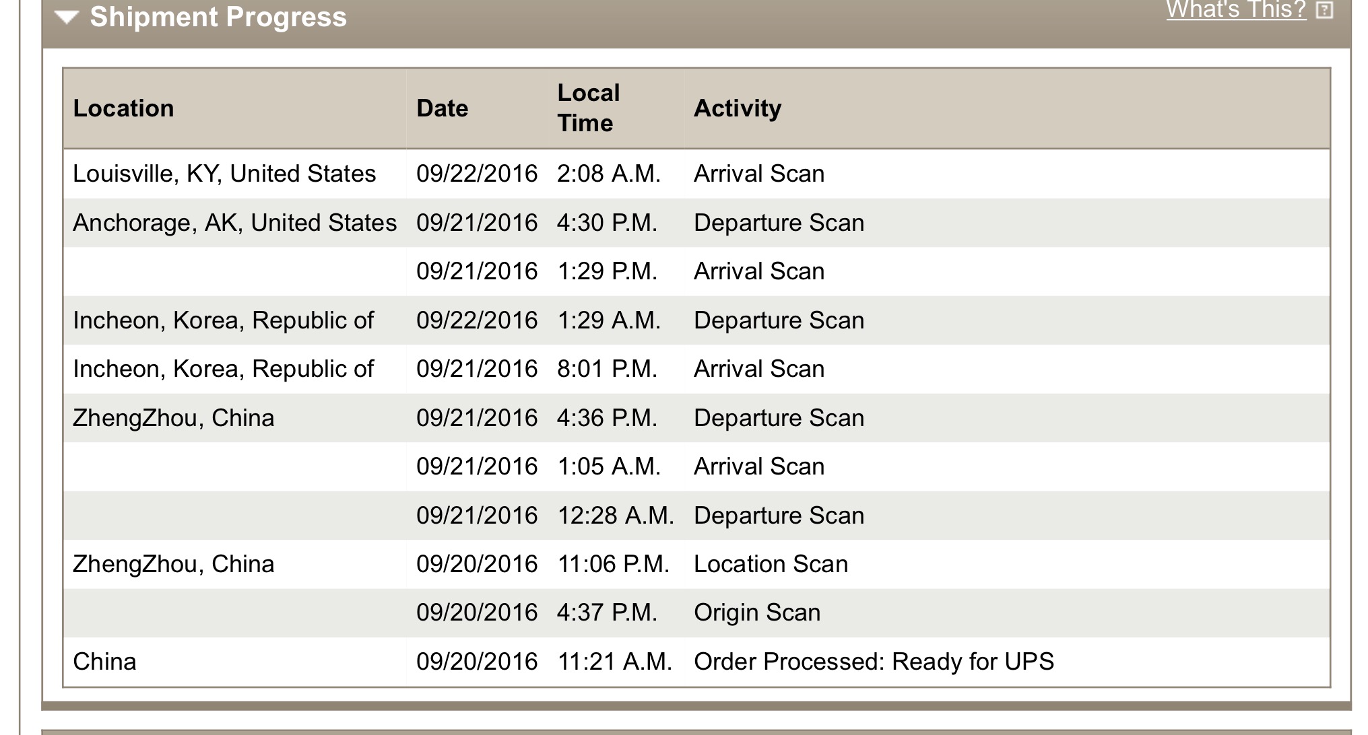Screen dimensions: 1368x735
Task: Click the Incheon arrival scan at 8:01 P.M.
Action: click(x=696, y=369)
